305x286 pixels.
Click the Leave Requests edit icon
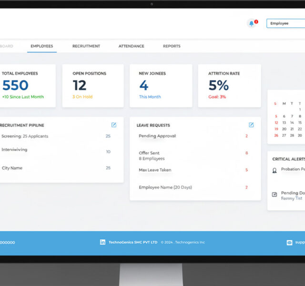(x=251, y=125)
